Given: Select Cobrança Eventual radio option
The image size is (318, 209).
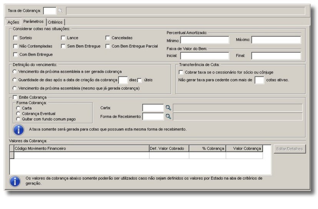Looking at the screenshot, I should (x=18, y=114).
